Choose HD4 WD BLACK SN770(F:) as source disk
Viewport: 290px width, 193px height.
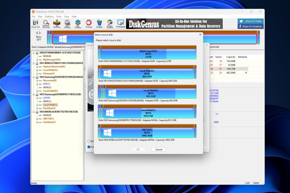(x=147, y=131)
